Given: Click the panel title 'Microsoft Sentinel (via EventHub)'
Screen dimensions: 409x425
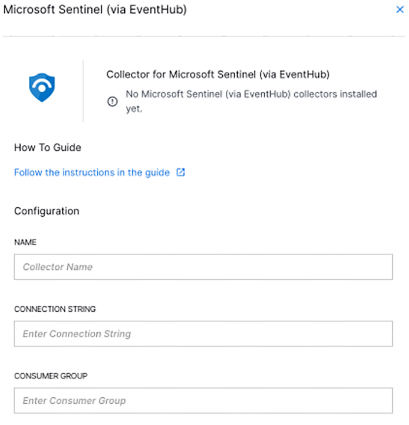Looking at the screenshot, I should tap(95, 10).
